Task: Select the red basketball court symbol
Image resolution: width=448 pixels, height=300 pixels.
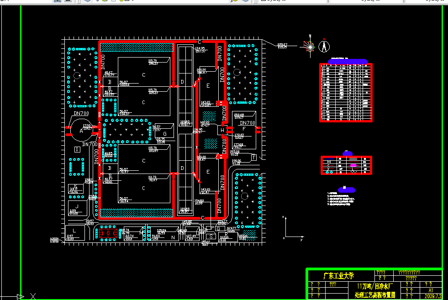Action: click(108, 233)
